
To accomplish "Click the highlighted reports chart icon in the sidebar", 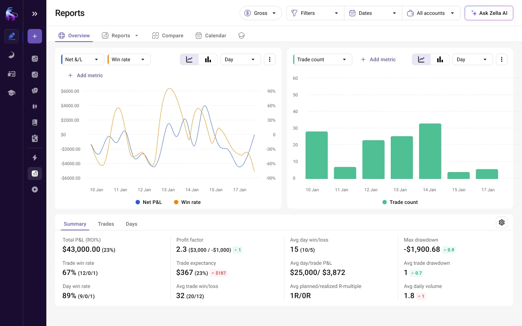I will pyautogui.click(x=35, y=174).
